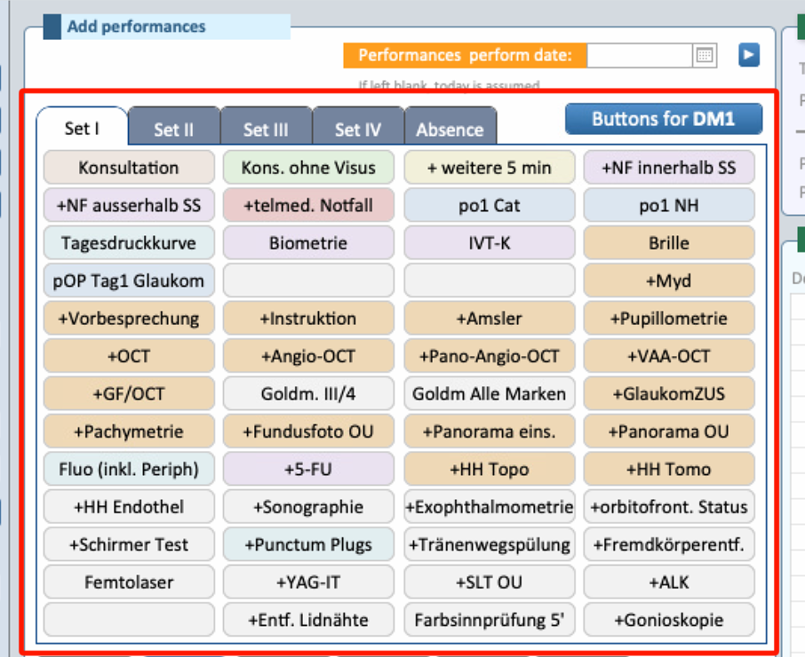This screenshot has width=805, height=657.
Task: Select the +VAA-OCT button
Action: [x=669, y=356]
